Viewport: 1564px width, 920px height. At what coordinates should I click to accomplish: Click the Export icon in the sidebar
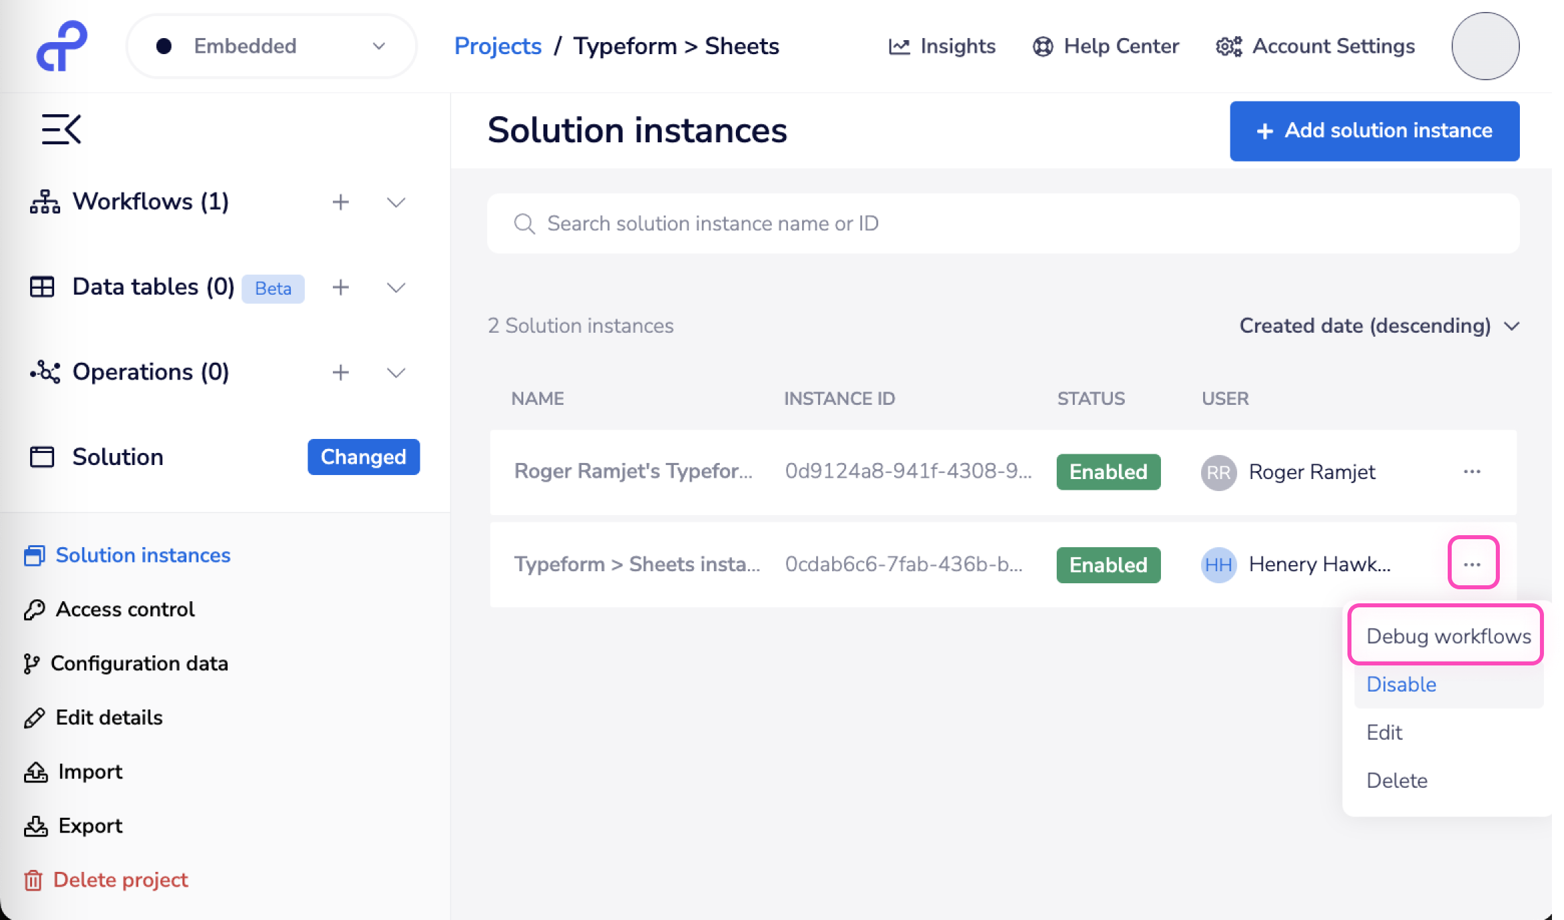(37, 826)
